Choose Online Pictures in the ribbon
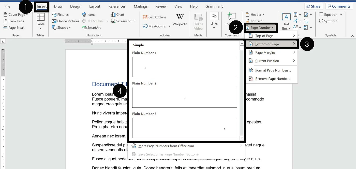 click(65, 21)
